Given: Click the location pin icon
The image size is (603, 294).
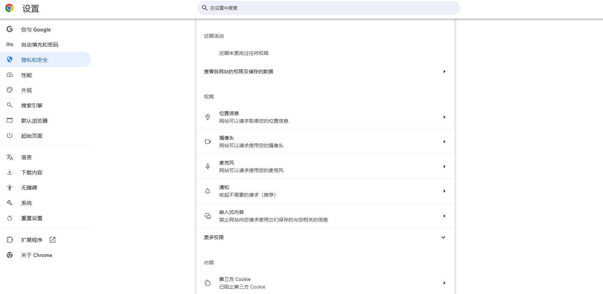Looking at the screenshot, I should click(x=208, y=117).
